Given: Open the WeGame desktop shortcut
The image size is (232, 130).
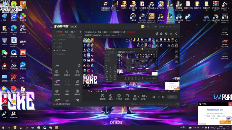Looking at the screenshot, I should tap(161, 17).
